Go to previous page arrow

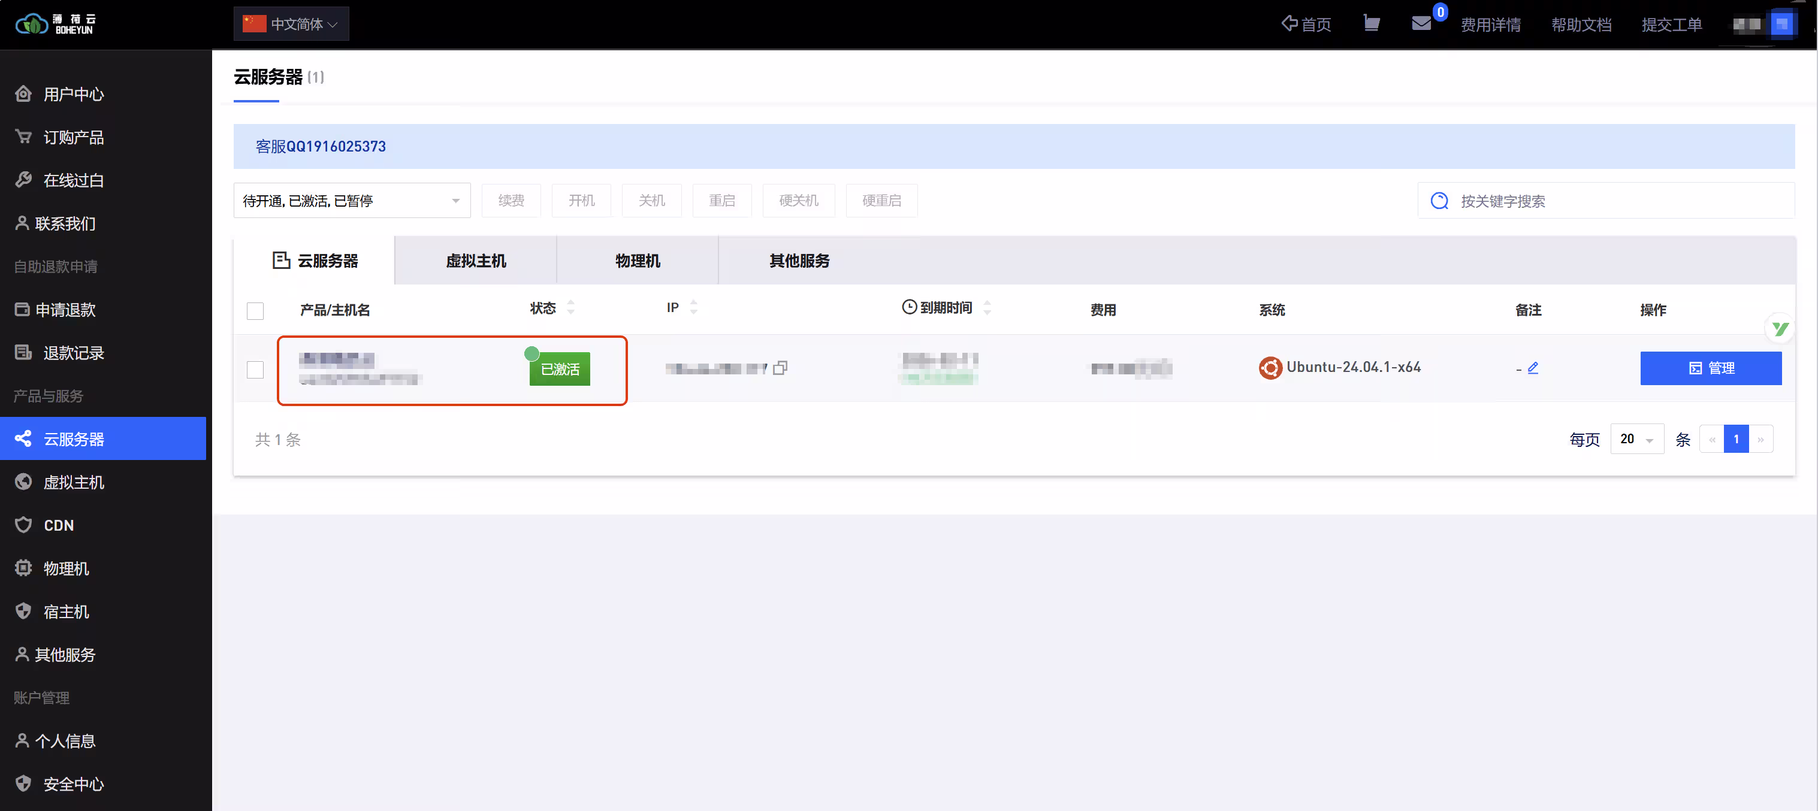pos(1711,440)
